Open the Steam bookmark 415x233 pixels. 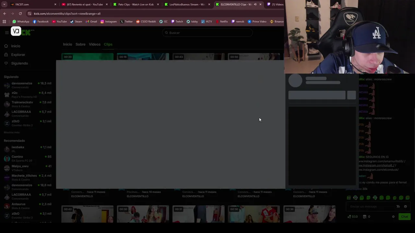[76, 21]
